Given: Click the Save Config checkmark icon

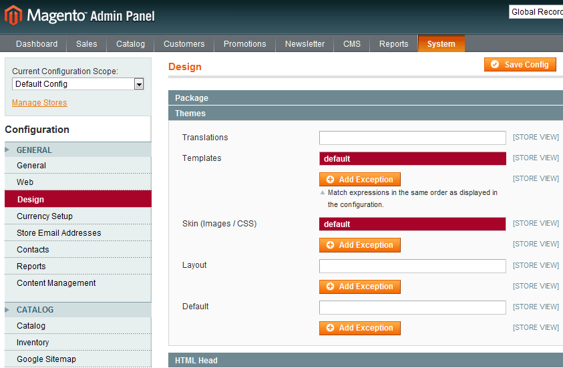Looking at the screenshot, I should [x=495, y=64].
